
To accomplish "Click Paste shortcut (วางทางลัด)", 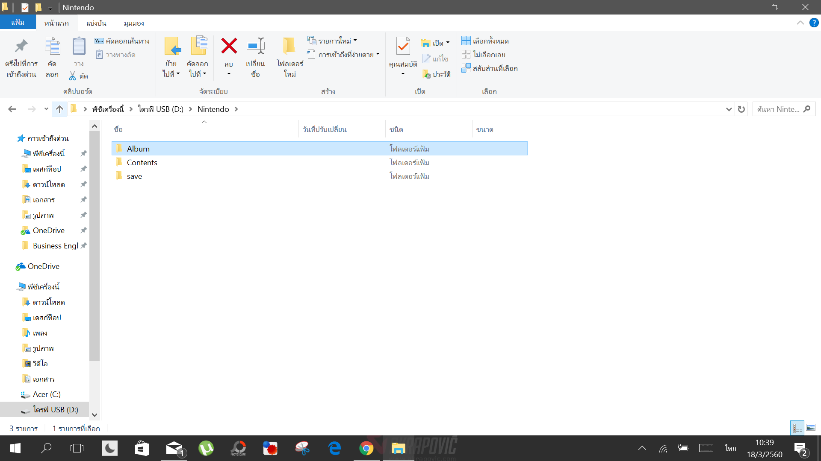I will 115,55.
